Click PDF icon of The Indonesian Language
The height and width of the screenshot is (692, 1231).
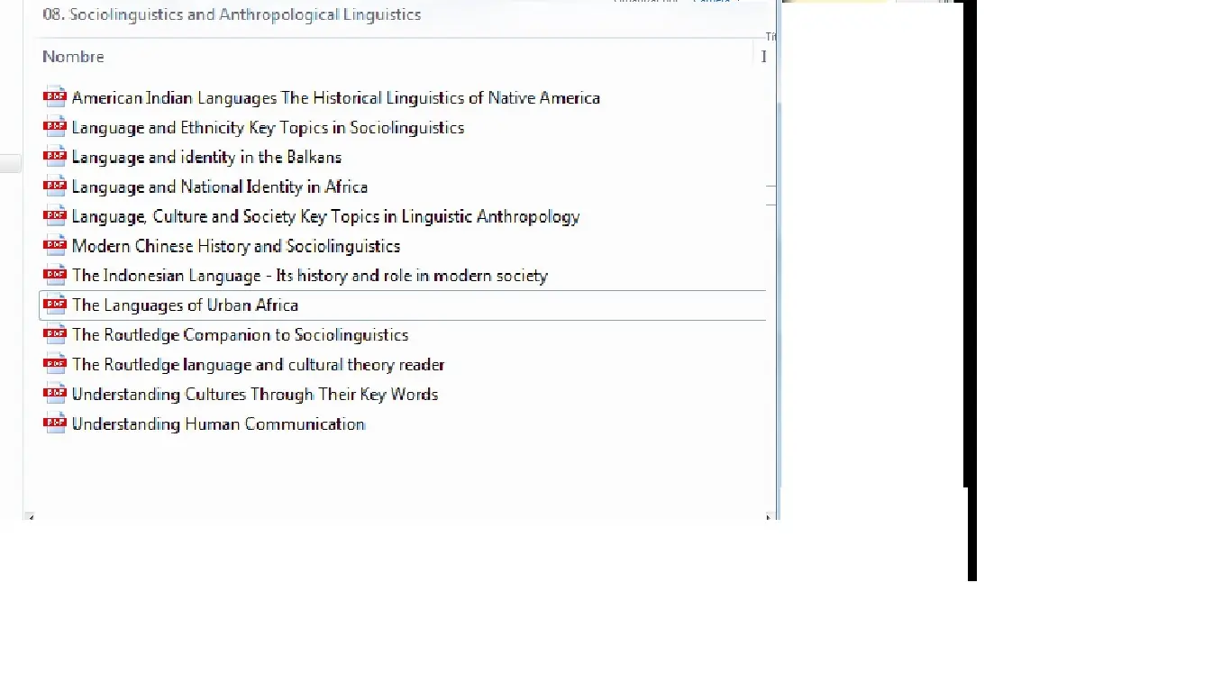(55, 276)
